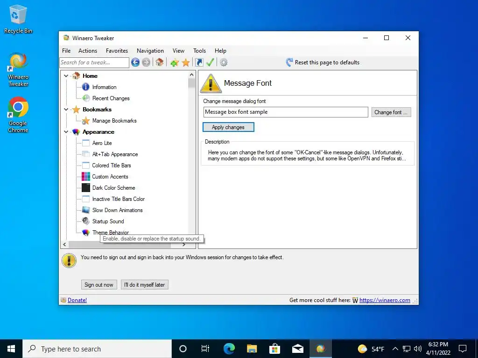Open the Favorites menu
This screenshot has width=478, height=358.
click(x=117, y=51)
